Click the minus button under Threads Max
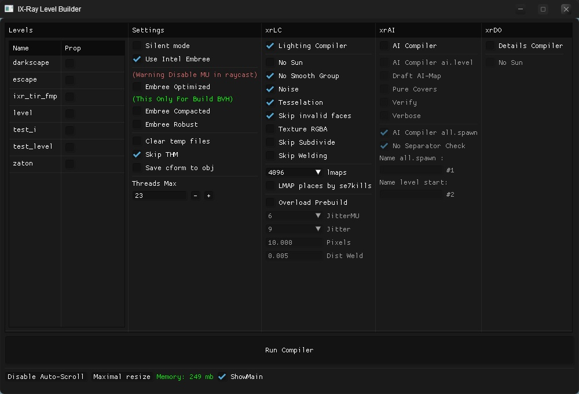This screenshot has width=579, height=394. point(195,196)
